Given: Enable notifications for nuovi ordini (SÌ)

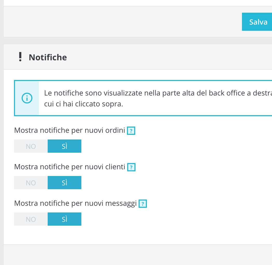Looking at the screenshot, I should pyautogui.click(x=65, y=146).
